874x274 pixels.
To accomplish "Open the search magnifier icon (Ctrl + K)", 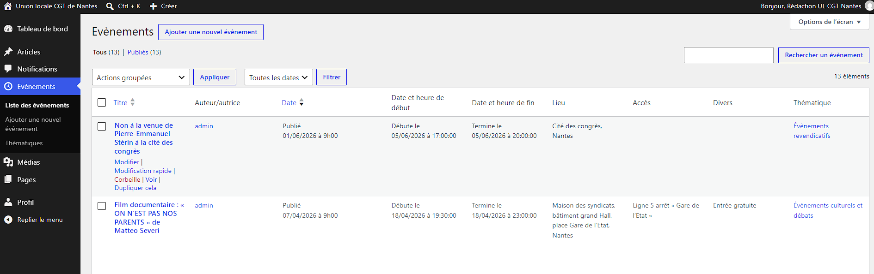I will pos(110,6).
